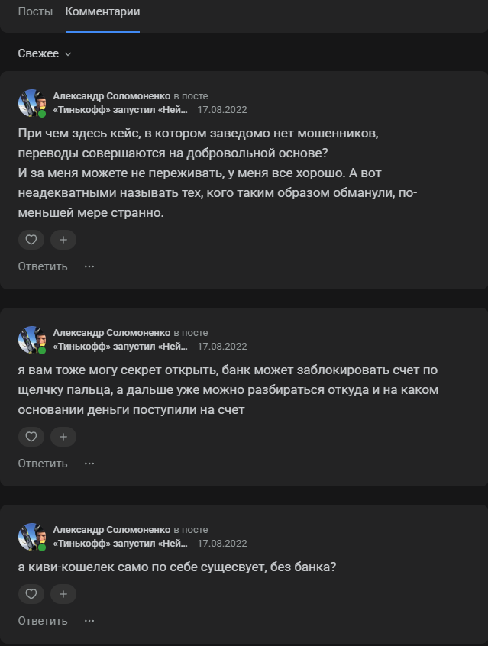488x646 pixels.
Task: Expand the "Свежее" sorting dropdown
Action: coord(44,53)
